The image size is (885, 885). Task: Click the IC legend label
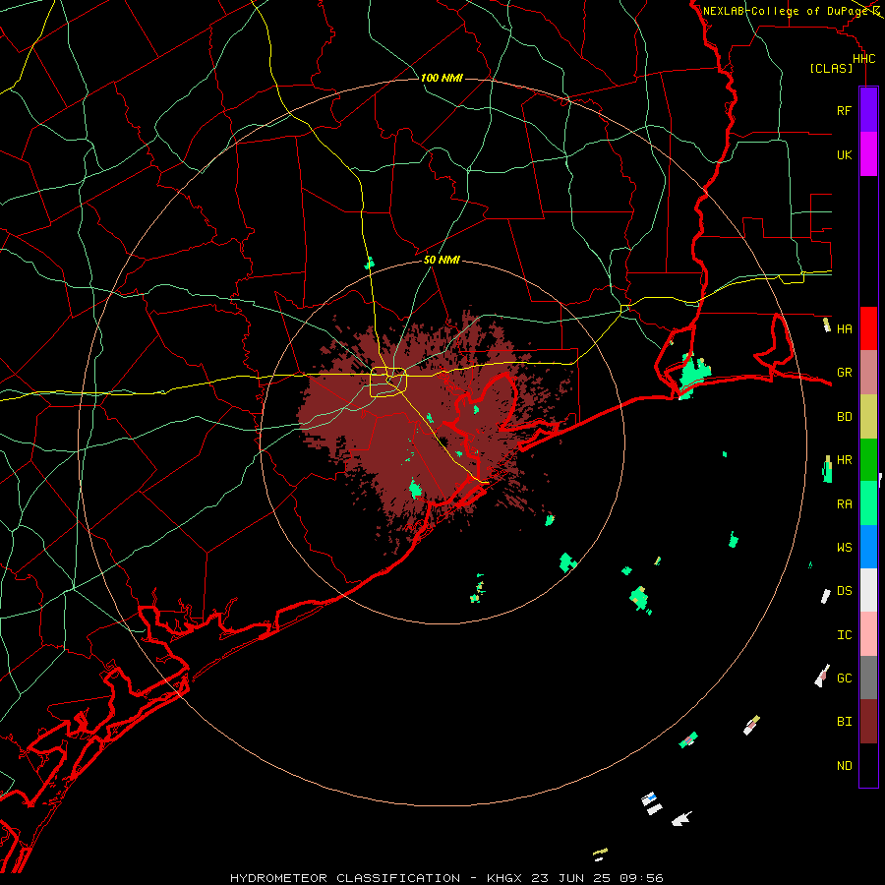pyautogui.click(x=844, y=635)
